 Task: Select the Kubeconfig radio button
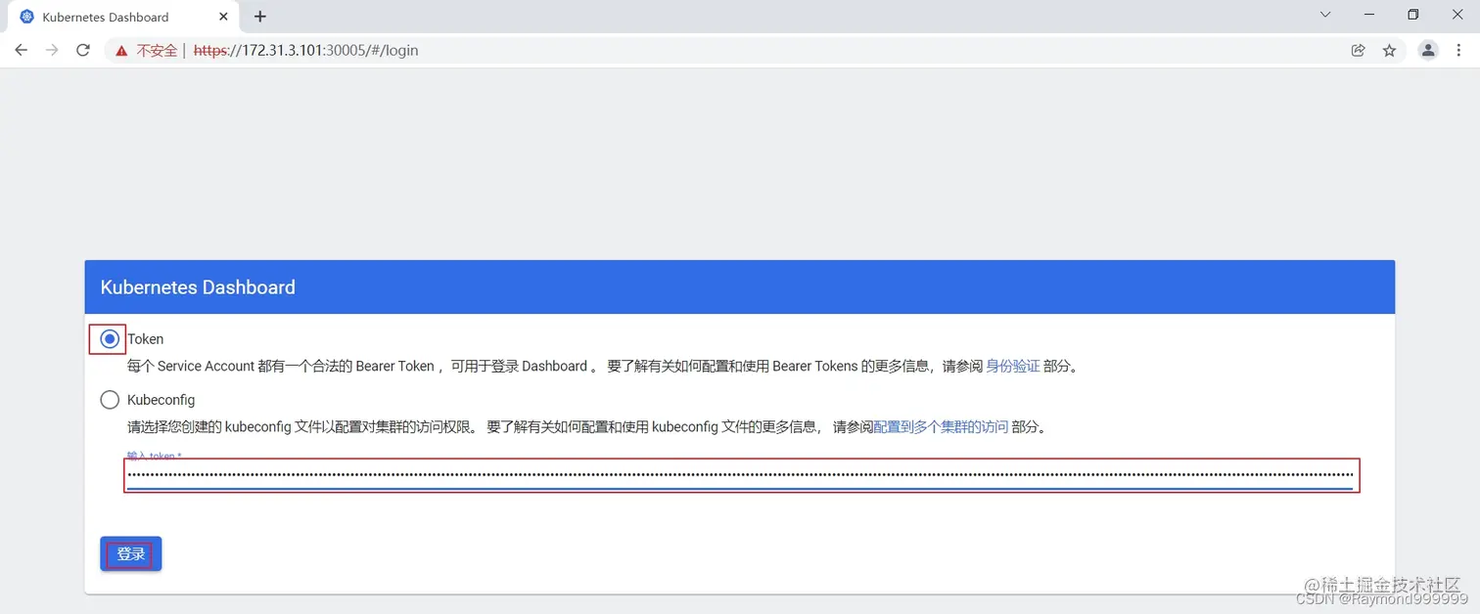pyautogui.click(x=109, y=399)
